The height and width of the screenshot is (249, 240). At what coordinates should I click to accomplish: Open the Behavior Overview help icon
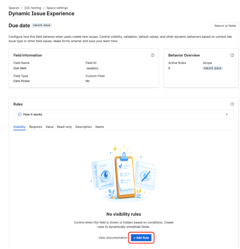pos(232,55)
